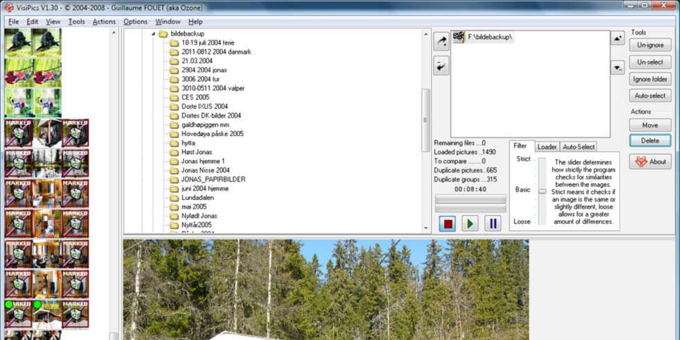Select folder hytta

pos(188,143)
